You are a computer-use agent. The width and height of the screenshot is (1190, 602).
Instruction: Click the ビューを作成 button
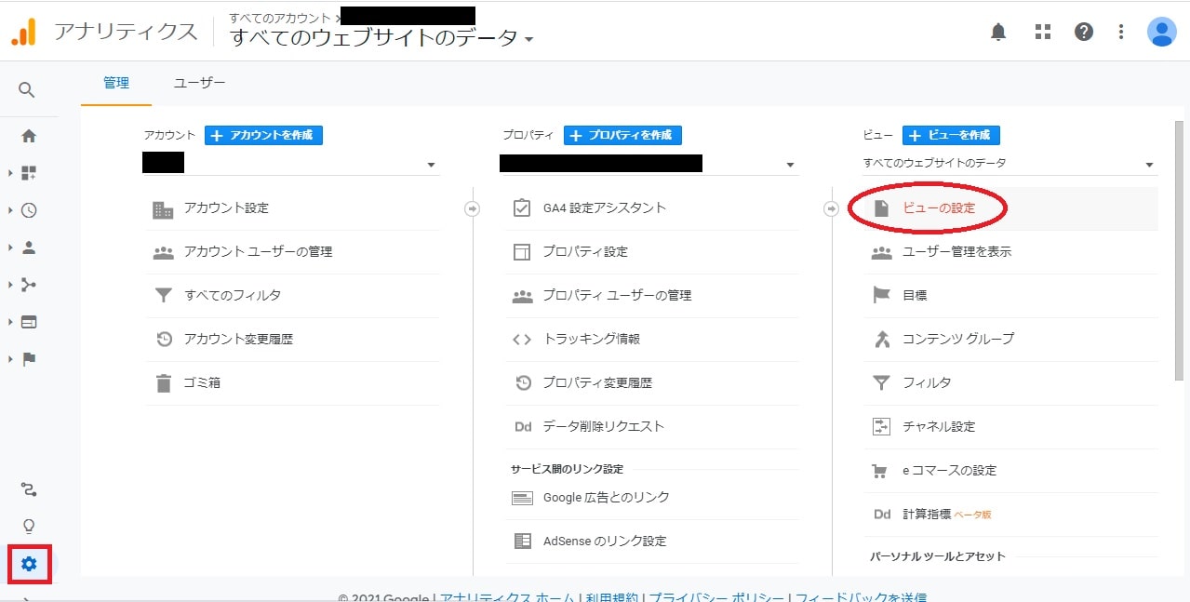pyautogui.click(x=951, y=135)
